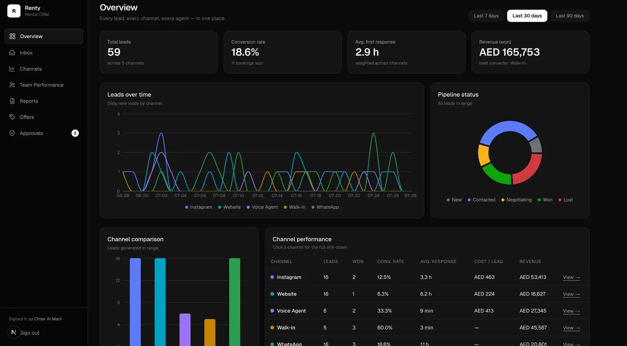Toggle New status in pipeline legend
This screenshot has height=346, width=627.
tap(454, 200)
